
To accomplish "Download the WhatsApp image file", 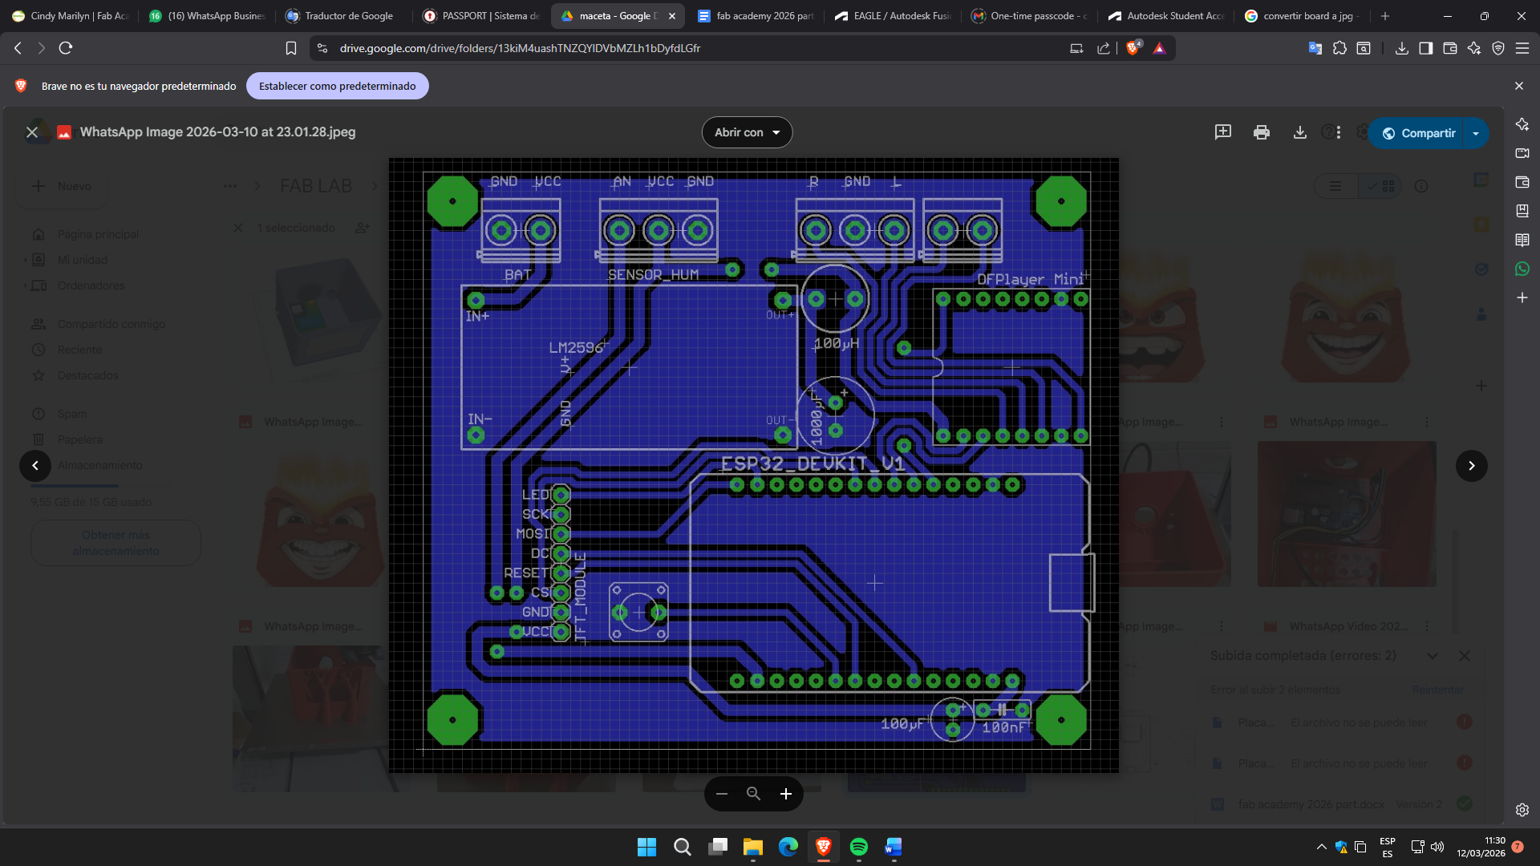I will pos(1299,132).
